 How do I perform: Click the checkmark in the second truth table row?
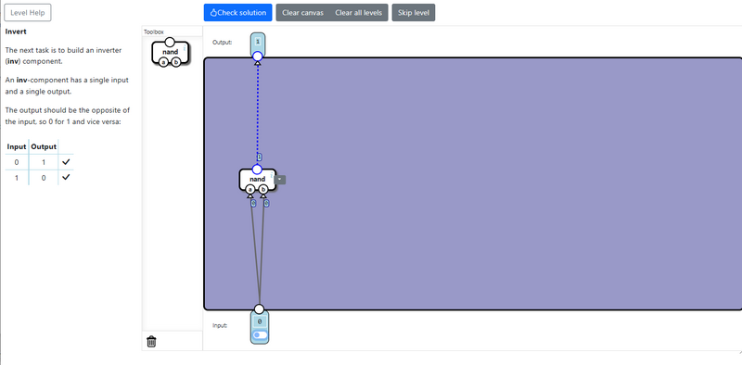(x=66, y=177)
